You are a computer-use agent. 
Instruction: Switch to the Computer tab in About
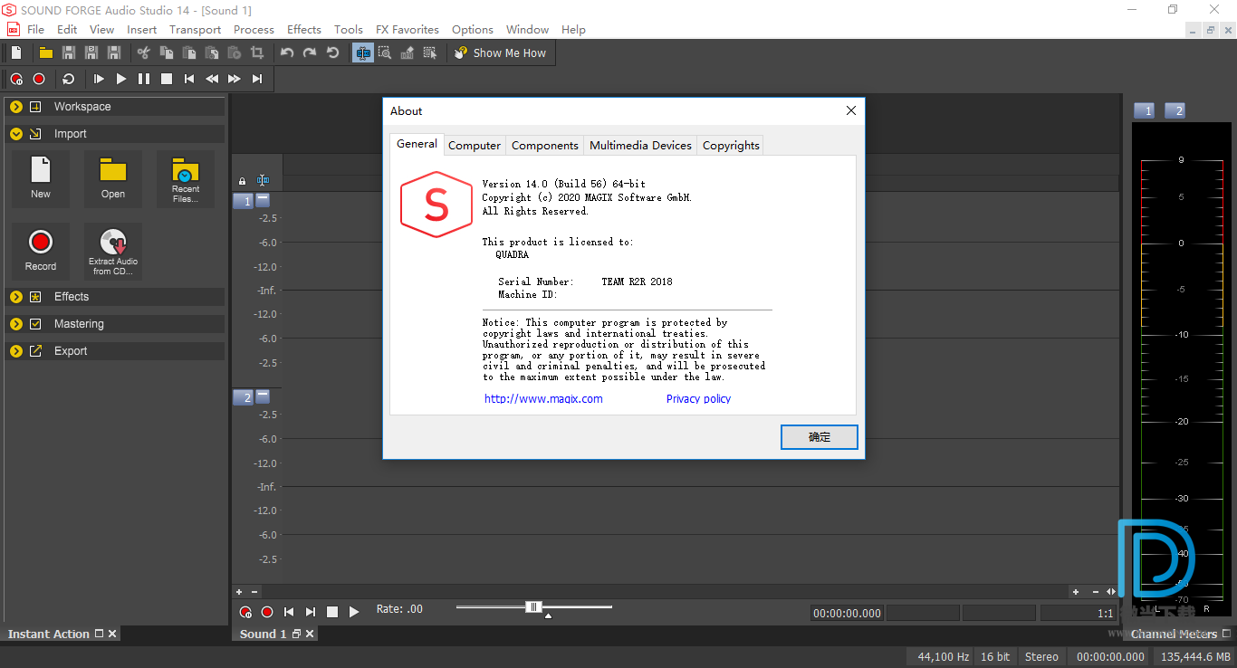(x=475, y=145)
